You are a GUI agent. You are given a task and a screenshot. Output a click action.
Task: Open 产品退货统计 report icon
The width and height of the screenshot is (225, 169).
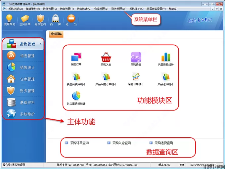165,79
